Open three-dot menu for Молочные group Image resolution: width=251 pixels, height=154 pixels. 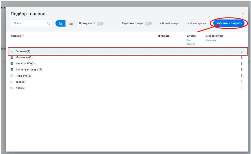click(242, 57)
